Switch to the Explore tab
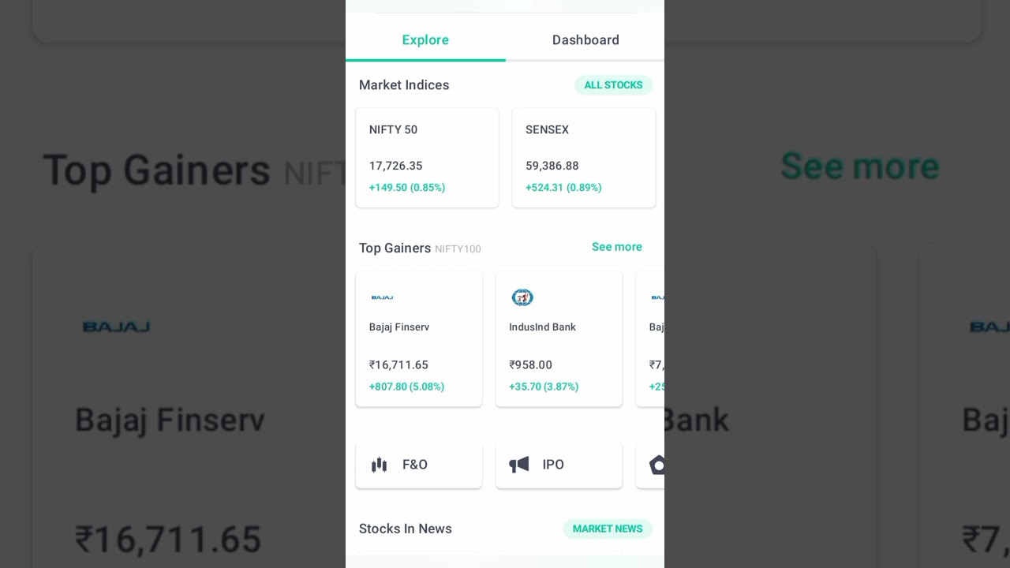1010x568 pixels. (x=425, y=40)
